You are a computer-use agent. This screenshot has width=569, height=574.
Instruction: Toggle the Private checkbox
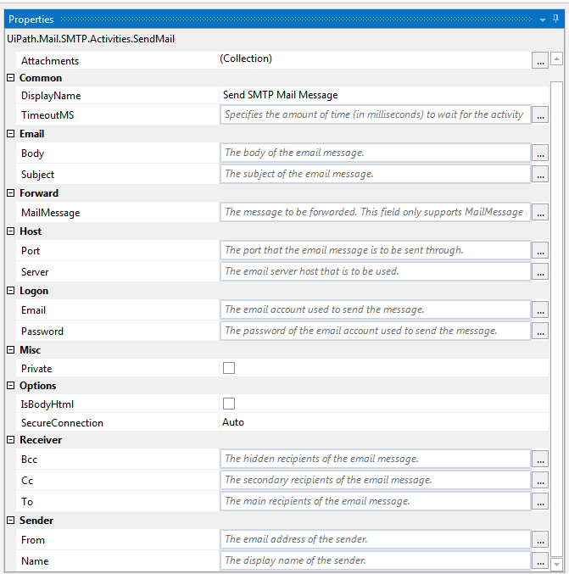[229, 368]
